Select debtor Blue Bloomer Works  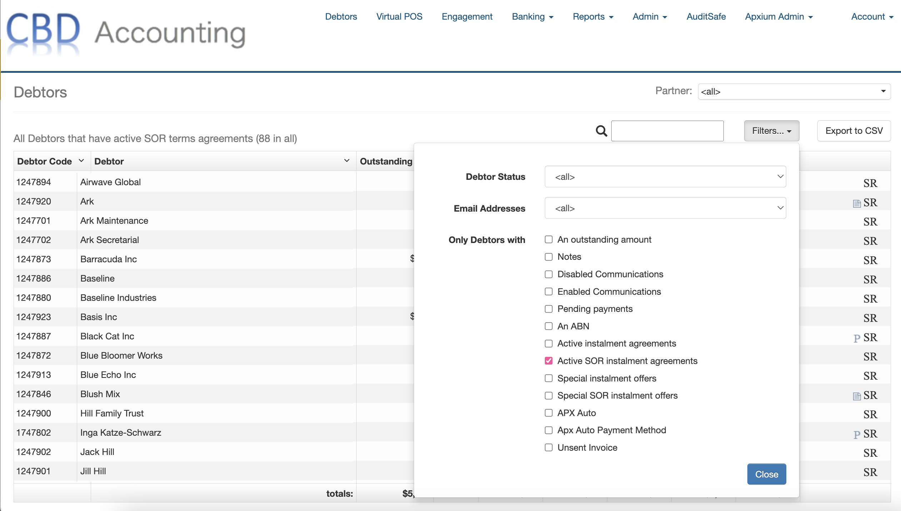pos(121,356)
